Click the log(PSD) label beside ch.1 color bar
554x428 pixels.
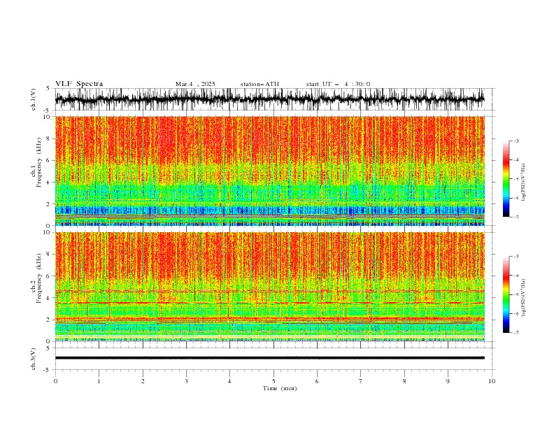pyautogui.click(x=524, y=182)
